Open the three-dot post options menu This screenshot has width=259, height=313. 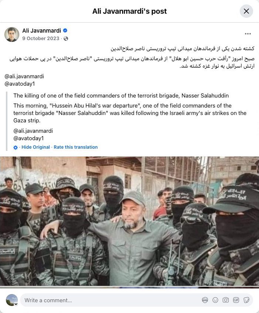tap(248, 34)
